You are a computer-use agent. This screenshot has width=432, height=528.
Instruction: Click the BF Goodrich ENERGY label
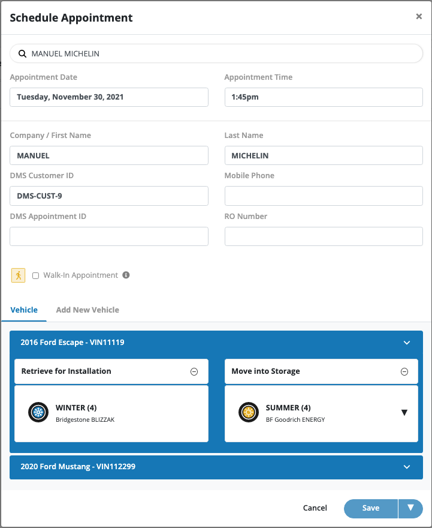[295, 419]
